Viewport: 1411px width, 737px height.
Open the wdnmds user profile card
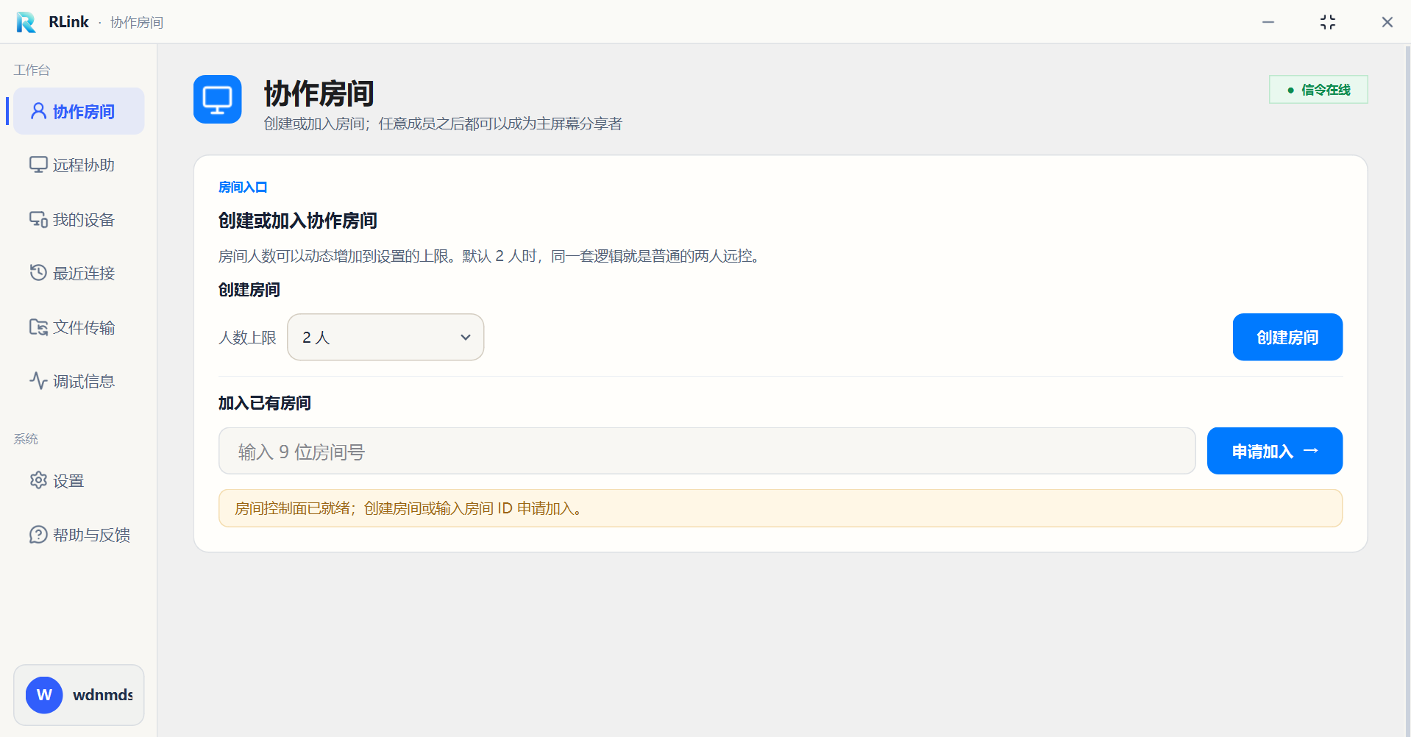coord(79,695)
